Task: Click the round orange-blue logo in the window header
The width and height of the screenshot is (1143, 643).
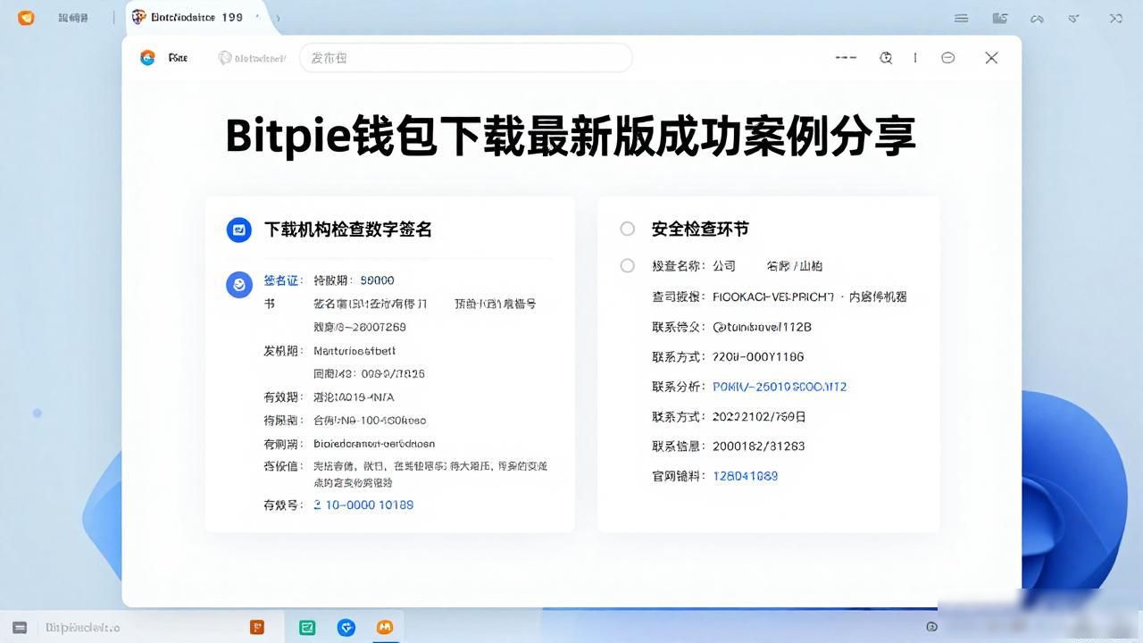Action: click(x=147, y=57)
